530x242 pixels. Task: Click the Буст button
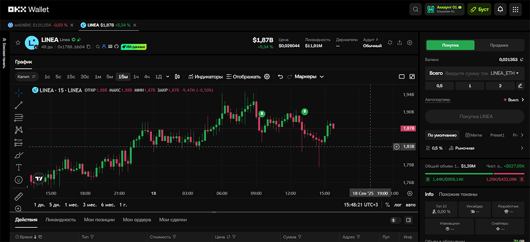click(x=479, y=10)
